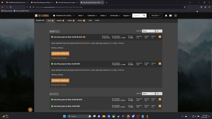This screenshot has height=119, width=212.
Task: Switch to the Images tab
Action: coord(60,20)
